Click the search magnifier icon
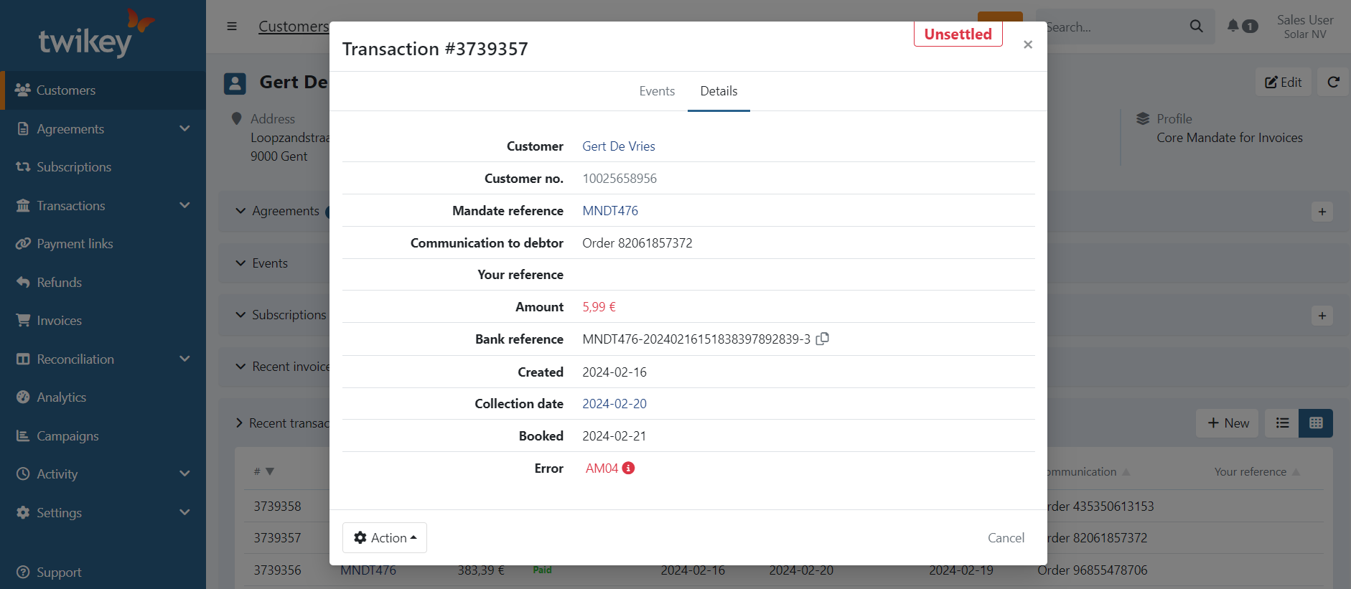The height and width of the screenshot is (589, 1351). coord(1196,27)
